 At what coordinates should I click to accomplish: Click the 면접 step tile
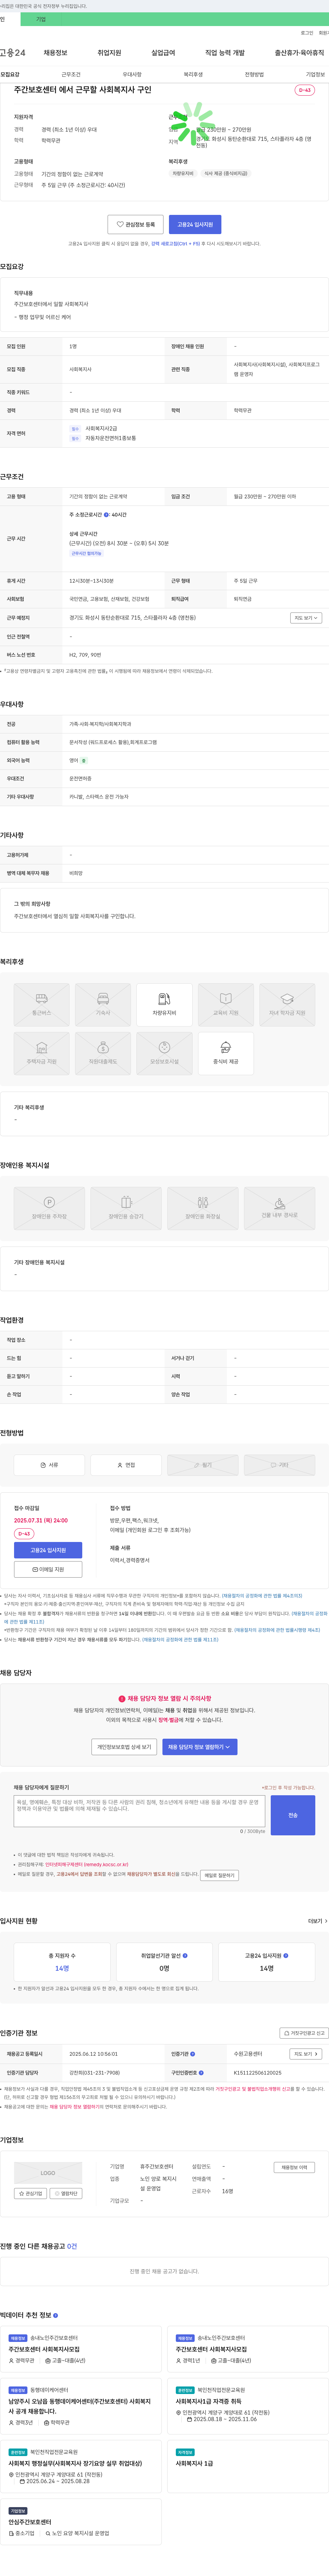pos(126,1464)
